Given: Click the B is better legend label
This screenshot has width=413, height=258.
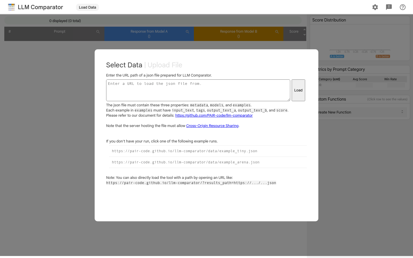Looking at the screenshot, I should click(x=383, y=56).
